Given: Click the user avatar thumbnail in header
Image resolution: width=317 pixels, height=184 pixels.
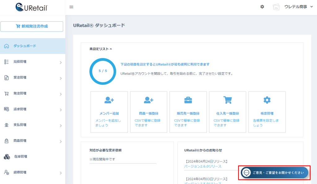Looking at the screenshot, I should click(276, 7).
